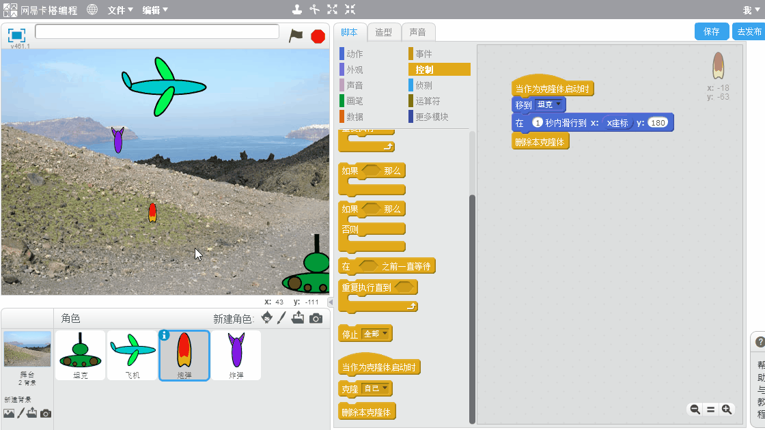Screen dimensions: 765x430
Task: Zoom out the scripts area
Action: click(695, 410)
